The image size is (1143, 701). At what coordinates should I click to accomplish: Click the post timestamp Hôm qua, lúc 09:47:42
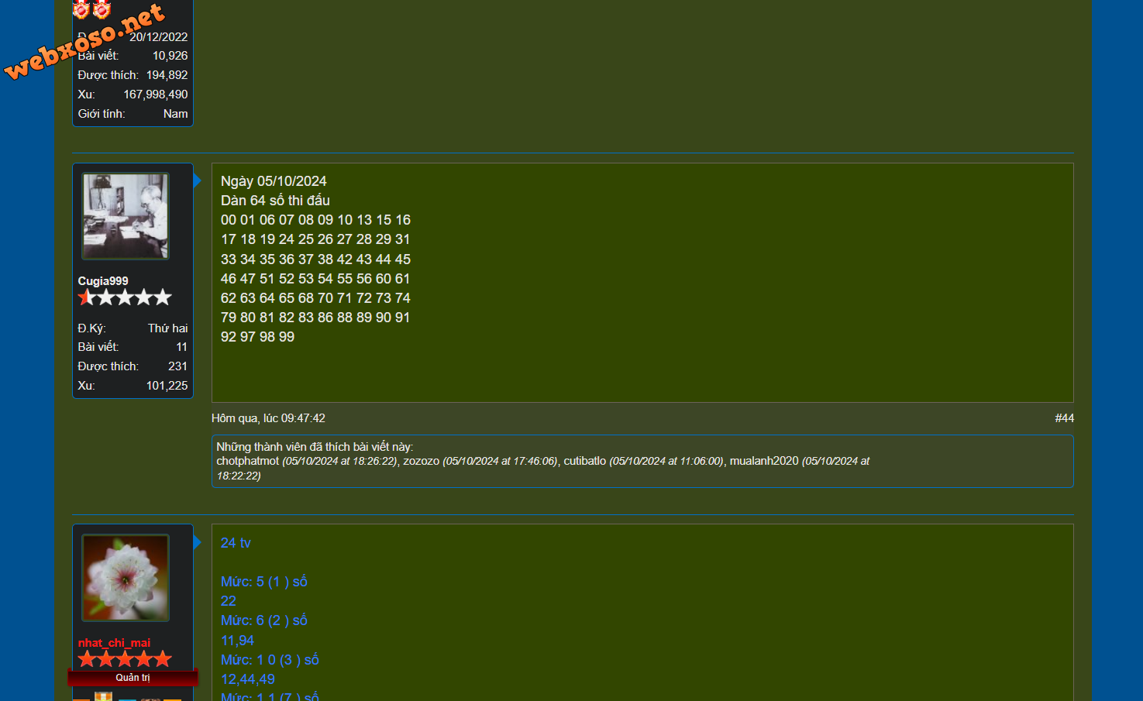point(268,418)
